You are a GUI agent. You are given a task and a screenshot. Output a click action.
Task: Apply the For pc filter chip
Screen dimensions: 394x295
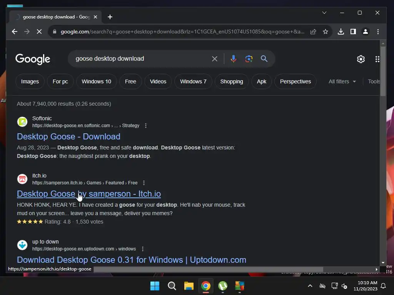tap(60, 81)
